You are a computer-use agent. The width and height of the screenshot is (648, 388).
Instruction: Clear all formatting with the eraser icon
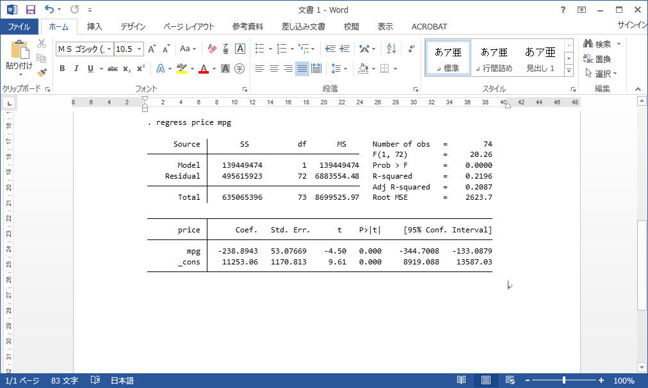pos(212,49)
